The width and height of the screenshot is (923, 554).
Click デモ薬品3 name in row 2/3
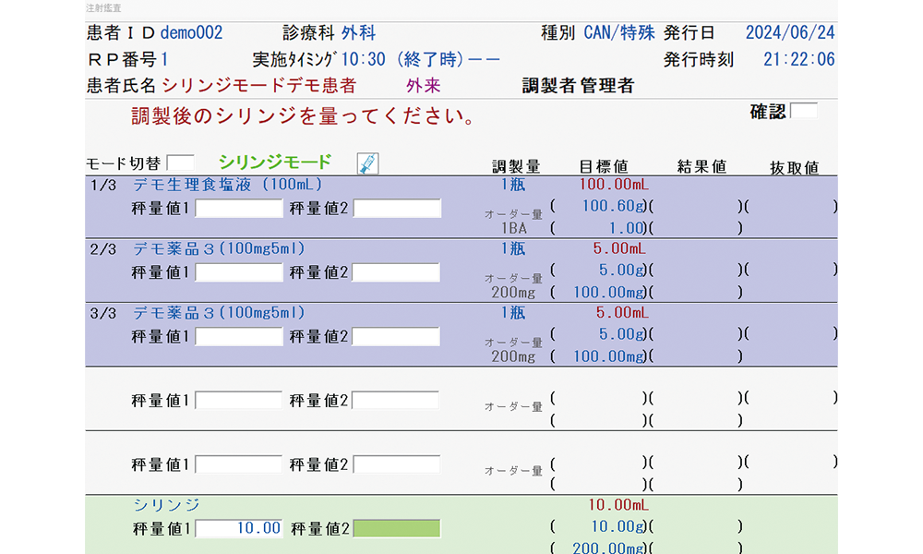point(219,248)
